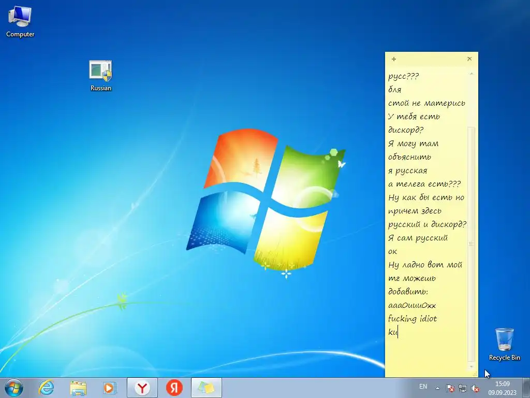The width and height of the screenshot is (530, 398).
Task: Open the EN language indicator
Action: coord(423,387)
